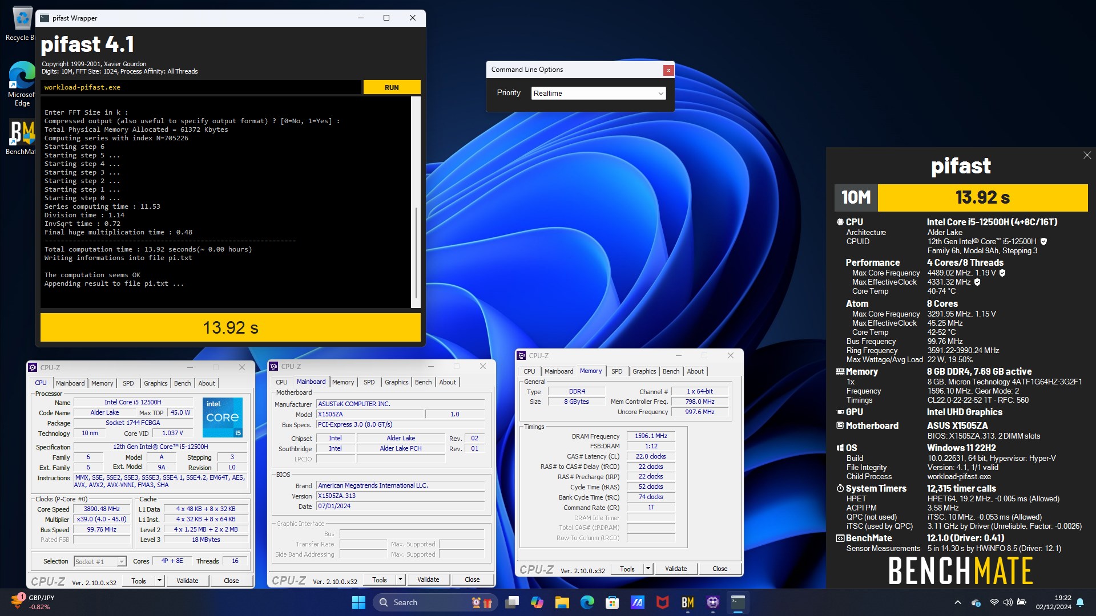Click the CPU-Z icon in the left CPU-Z window title
This screenshot has width=1096, height=616.
pos(33,368)
